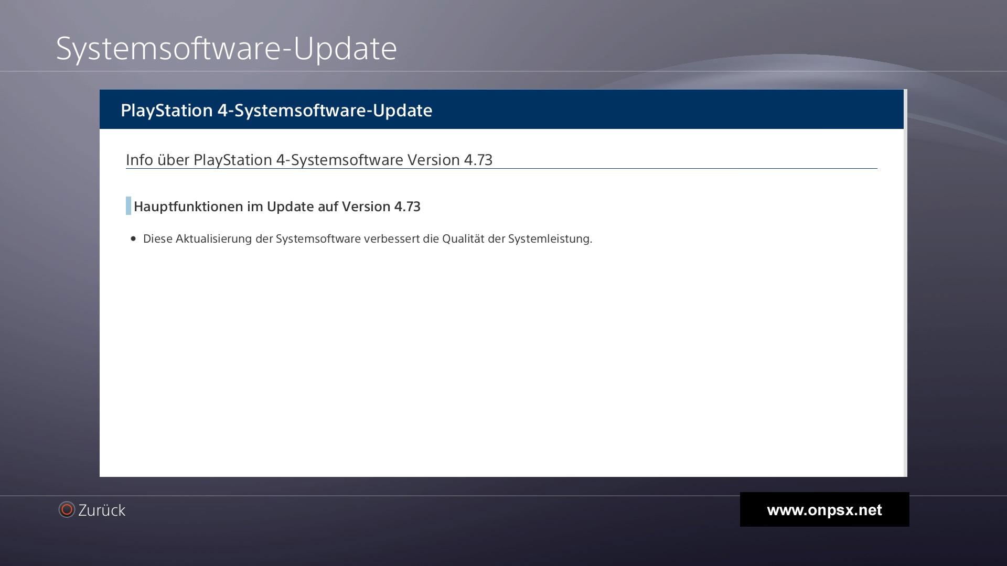Open the Info über PlayStation 4-Systemsoftware section
This screenshot has height=566, width=1007.
(309, 160)
